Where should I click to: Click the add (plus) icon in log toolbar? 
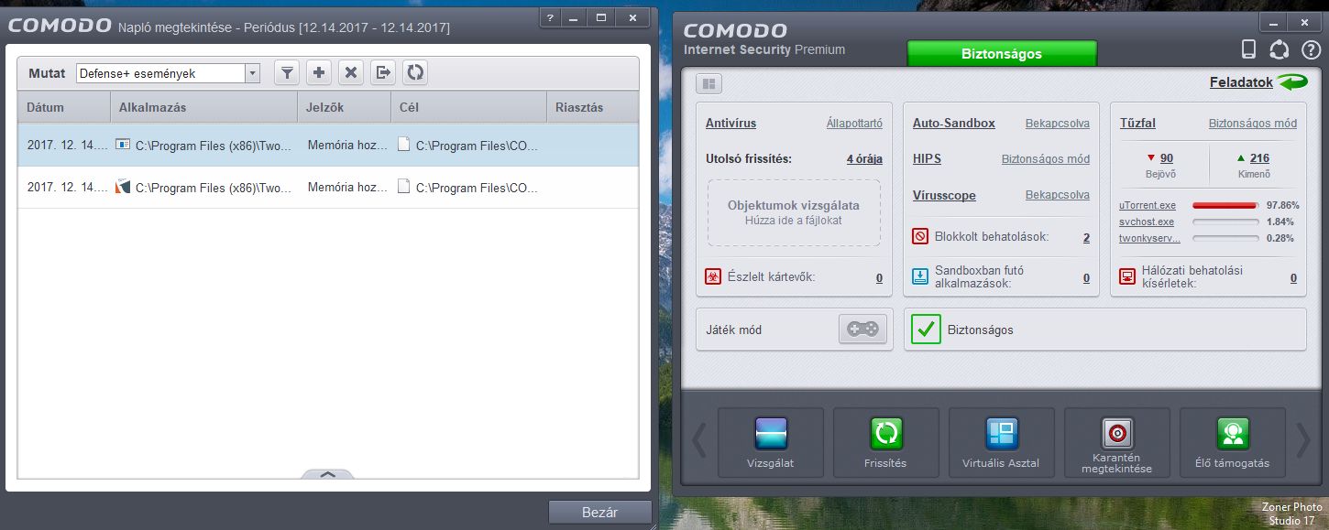pos(319,73)
